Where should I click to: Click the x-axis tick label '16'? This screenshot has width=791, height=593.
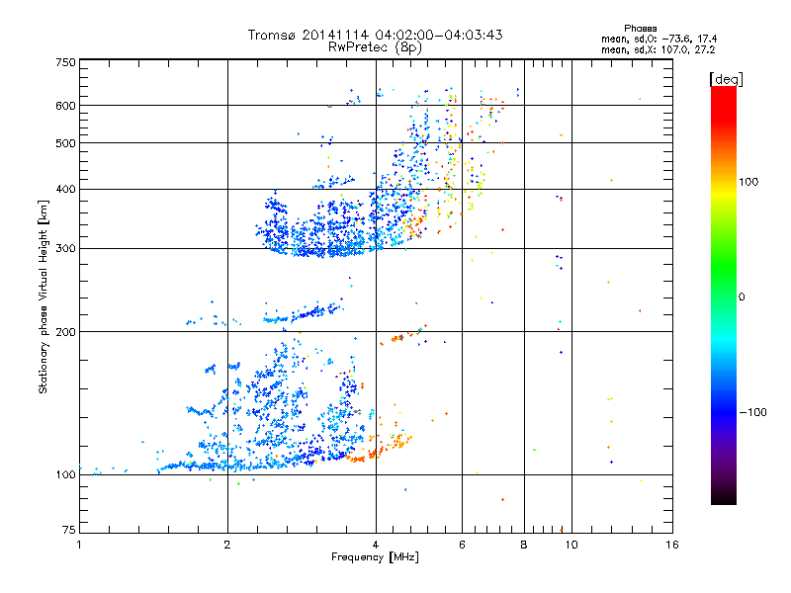[672, 545]
